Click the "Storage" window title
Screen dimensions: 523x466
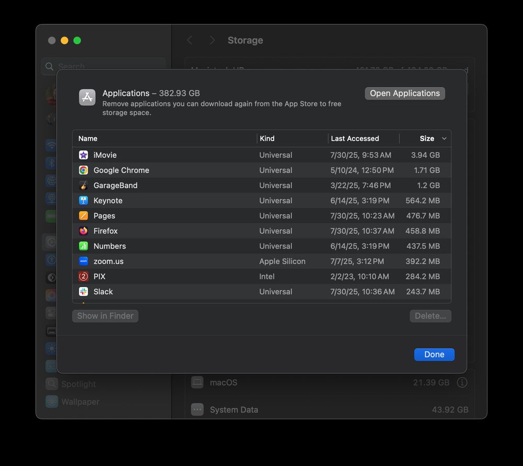(x=245, y=40)
